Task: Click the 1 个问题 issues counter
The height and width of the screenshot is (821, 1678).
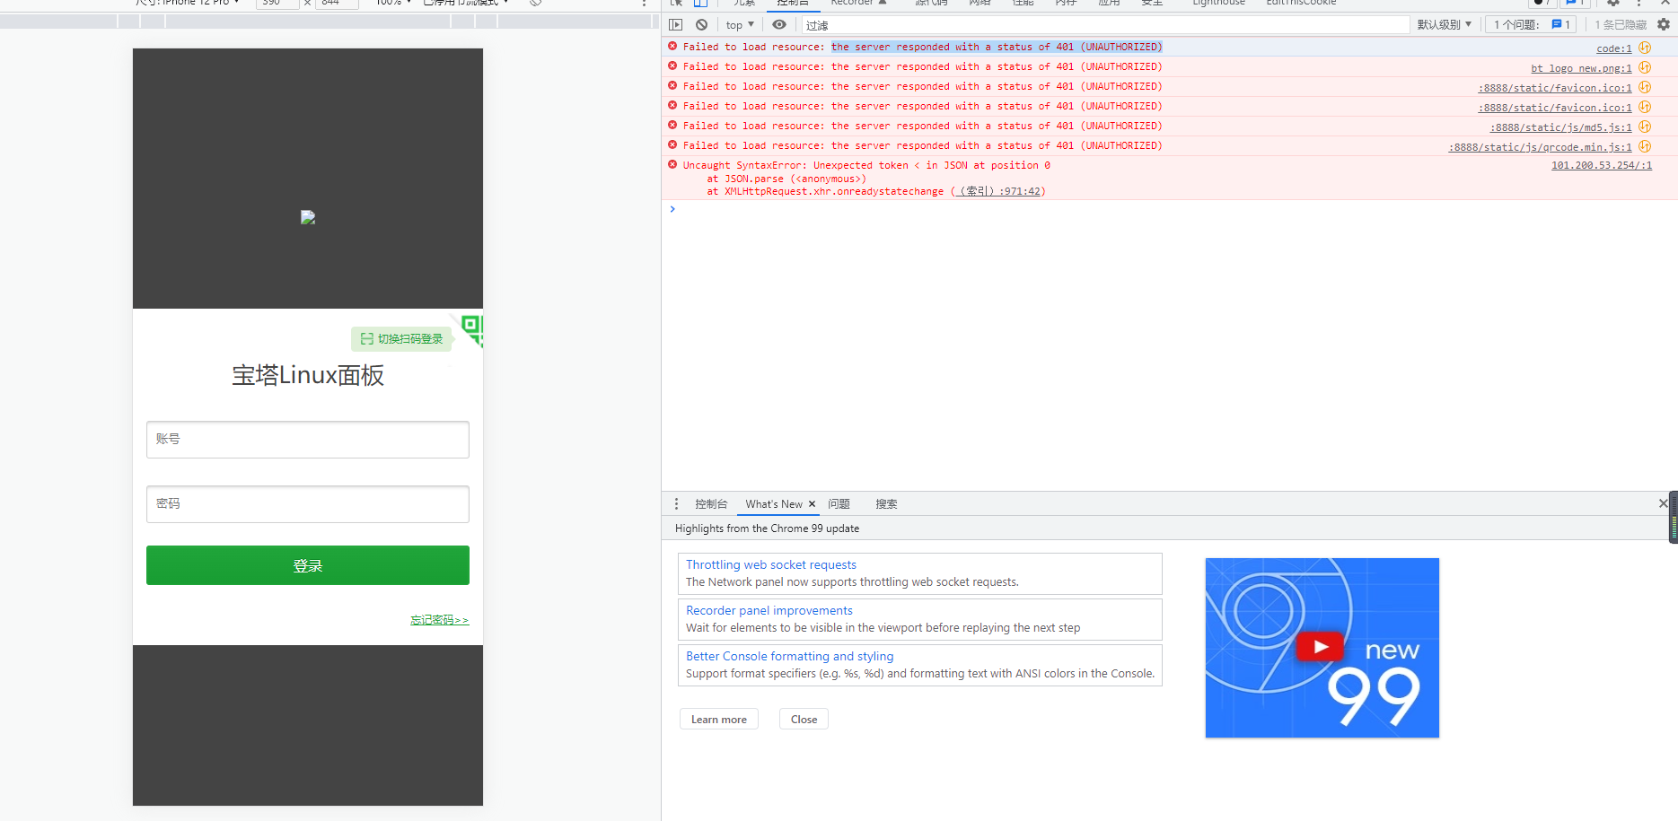Action: click(1531, 25)
